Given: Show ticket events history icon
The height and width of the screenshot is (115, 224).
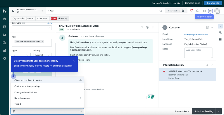Looking at the screenshot, I should click(x=148, y=28).
